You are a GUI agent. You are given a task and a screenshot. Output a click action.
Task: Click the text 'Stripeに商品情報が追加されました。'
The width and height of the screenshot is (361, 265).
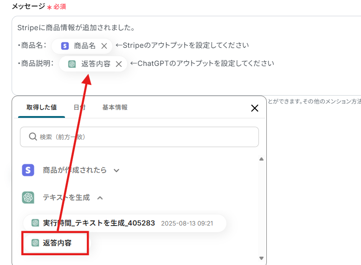(x=76, y=28)
